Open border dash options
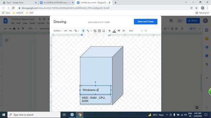The image size is (211, 118). click(123, 31)
